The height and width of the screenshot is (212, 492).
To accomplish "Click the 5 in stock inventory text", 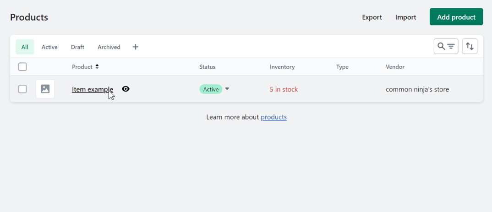I will (x=284, y=89).
